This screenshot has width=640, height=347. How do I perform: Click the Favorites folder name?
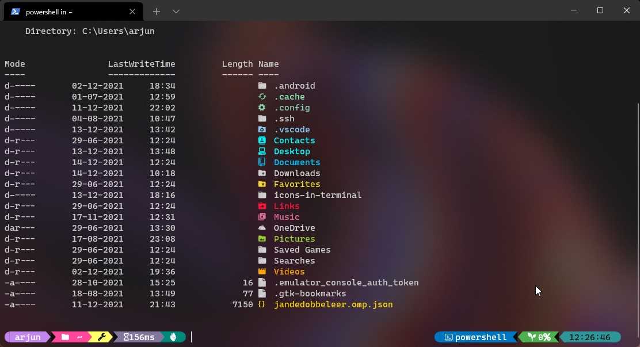pos(297,184)
